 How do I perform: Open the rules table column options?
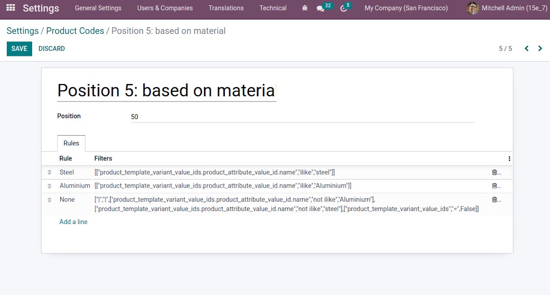(x=509, y=158)
